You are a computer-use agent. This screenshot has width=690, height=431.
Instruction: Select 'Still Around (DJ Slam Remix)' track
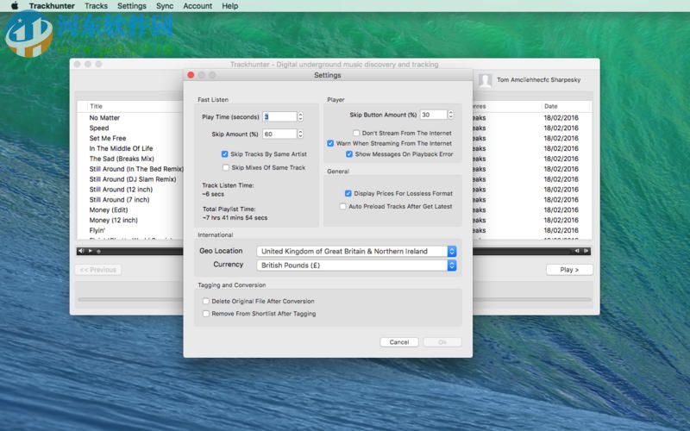pyautogui.click(x=133, y=179)
